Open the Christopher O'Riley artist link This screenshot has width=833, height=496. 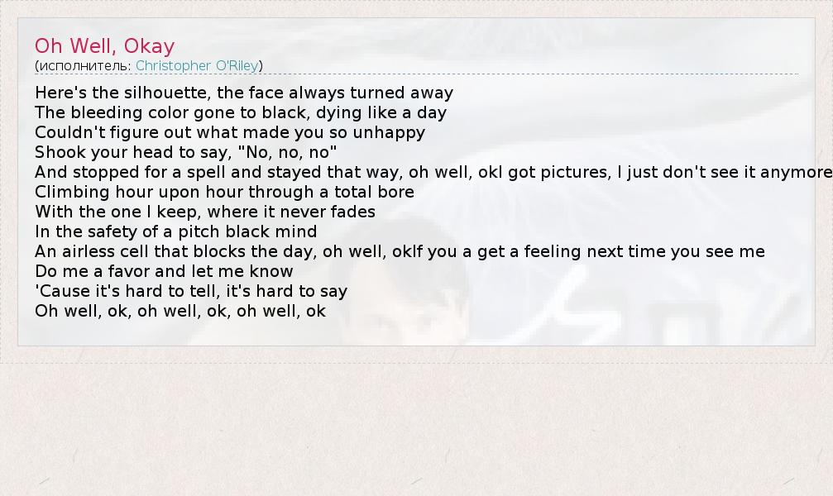pyautogui.click(x=197, y=65)
